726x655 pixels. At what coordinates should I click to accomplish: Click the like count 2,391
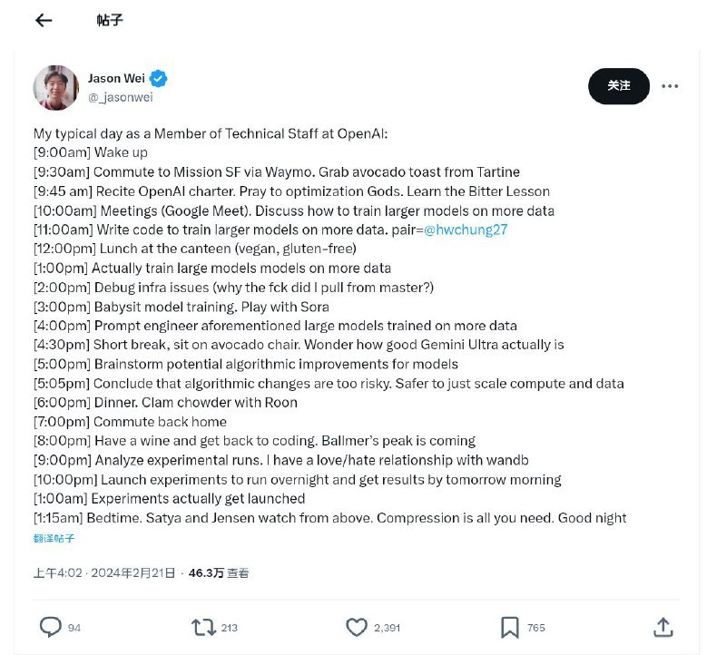(388, 627)
